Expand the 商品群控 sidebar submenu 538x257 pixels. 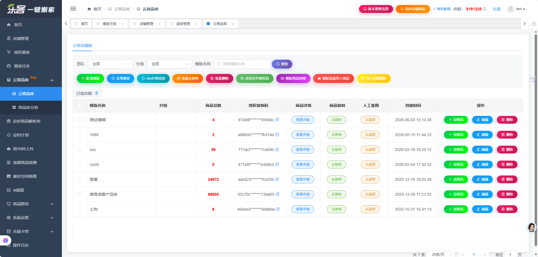31,204
